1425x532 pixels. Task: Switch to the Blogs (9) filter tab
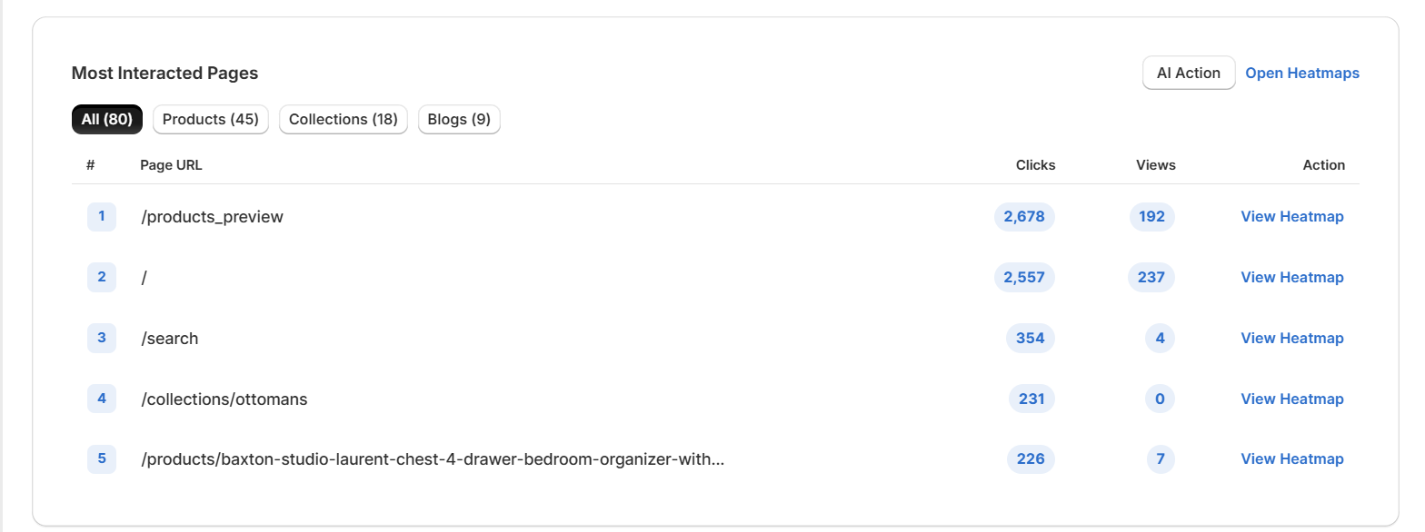pyautogui.click(x=459, y=119)
